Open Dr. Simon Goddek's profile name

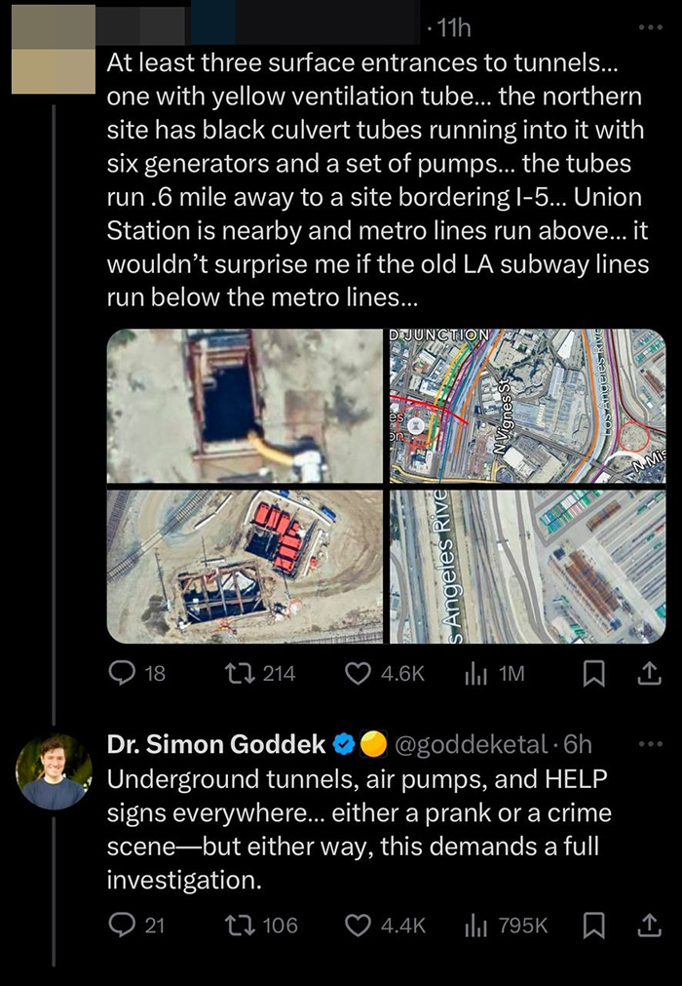click(x=215, y=745)
